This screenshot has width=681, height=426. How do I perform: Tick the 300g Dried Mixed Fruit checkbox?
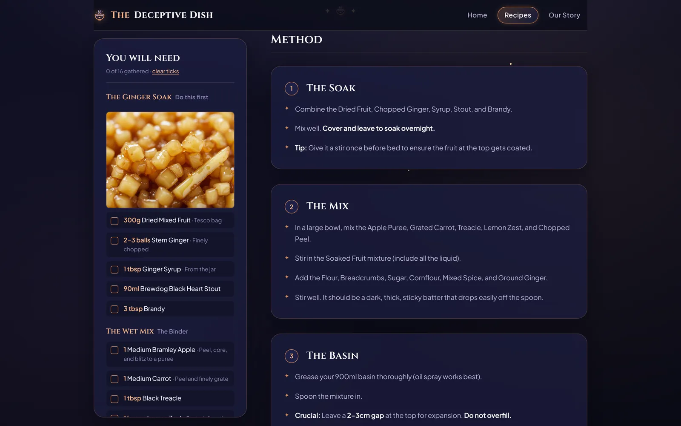point(114,221)
